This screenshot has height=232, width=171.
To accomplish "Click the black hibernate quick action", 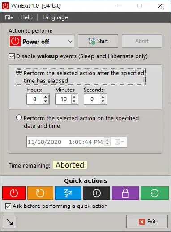I will [x=97, y=193].
